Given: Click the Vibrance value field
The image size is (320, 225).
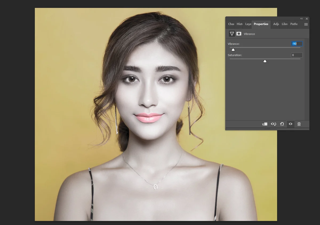Looking at the screenshot, I should click(297, 44).
